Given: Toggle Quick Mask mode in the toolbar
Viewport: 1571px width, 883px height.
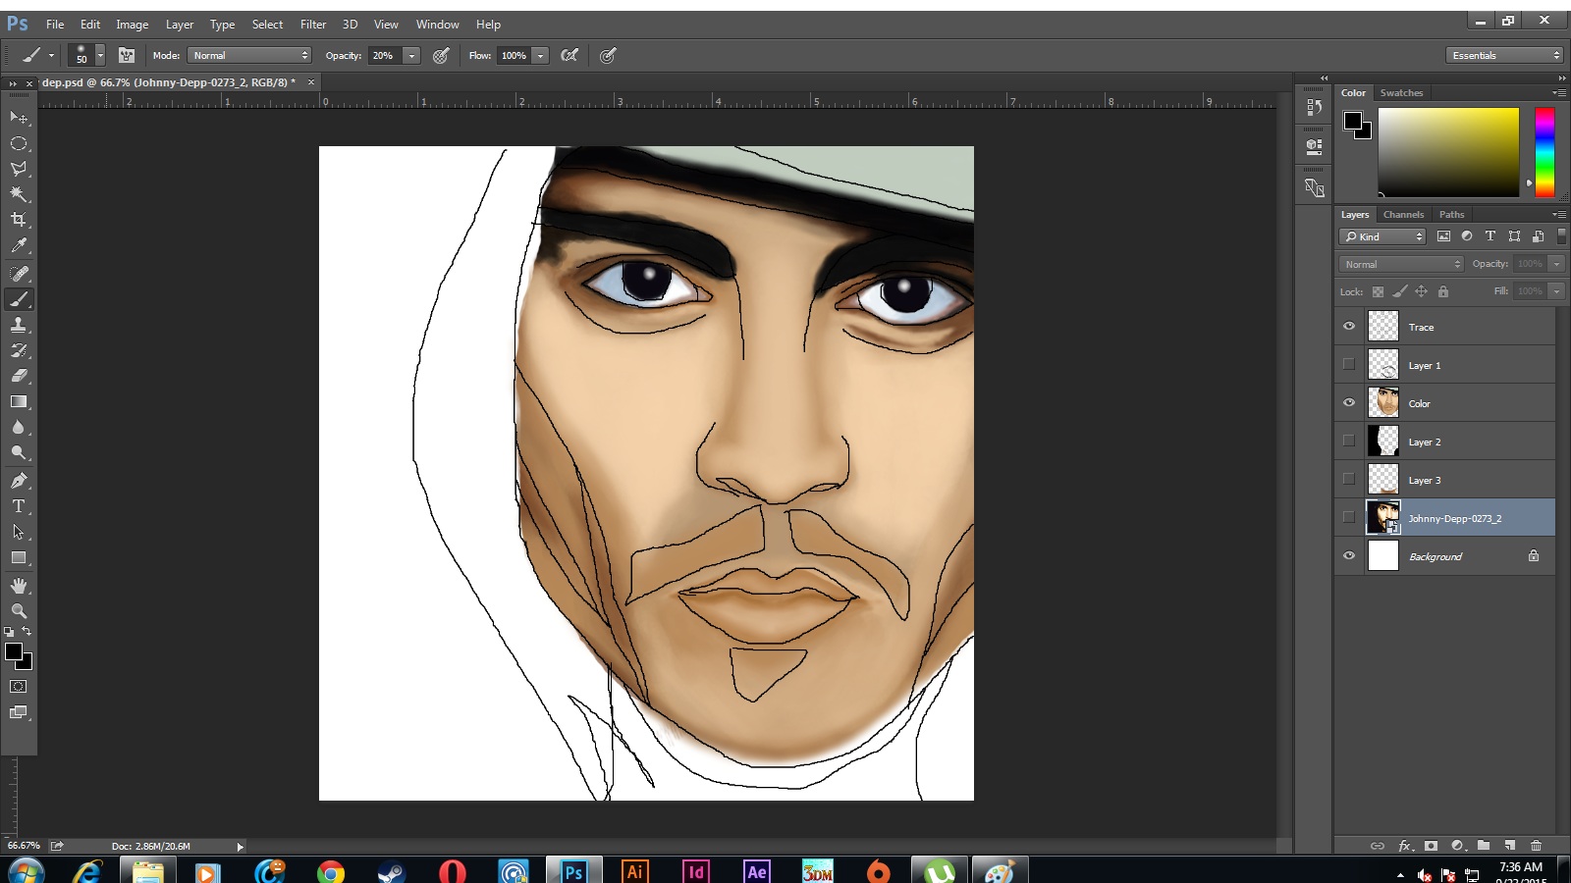Looking at the screenshot, I should point(19,687).
